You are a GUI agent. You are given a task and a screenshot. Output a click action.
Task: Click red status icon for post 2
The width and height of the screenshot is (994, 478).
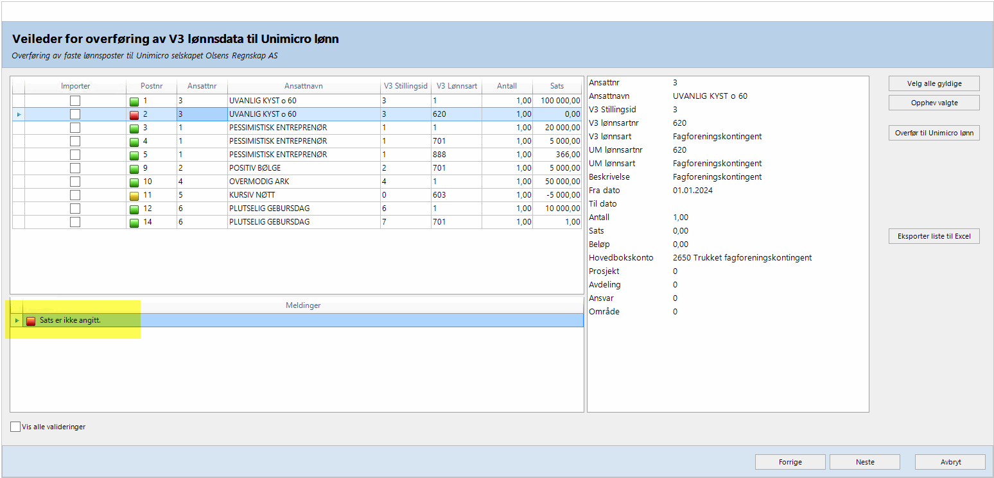[134, 114]
